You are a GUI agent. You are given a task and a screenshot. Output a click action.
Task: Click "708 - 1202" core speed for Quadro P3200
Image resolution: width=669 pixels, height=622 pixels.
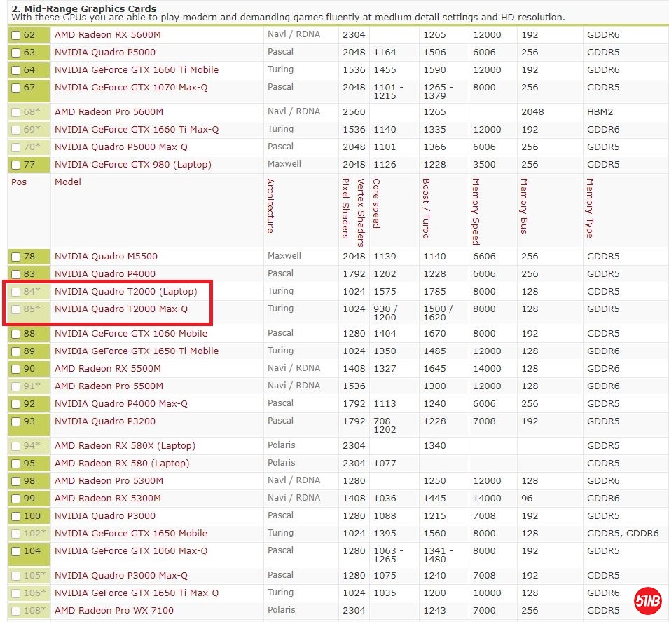(386, 426)
